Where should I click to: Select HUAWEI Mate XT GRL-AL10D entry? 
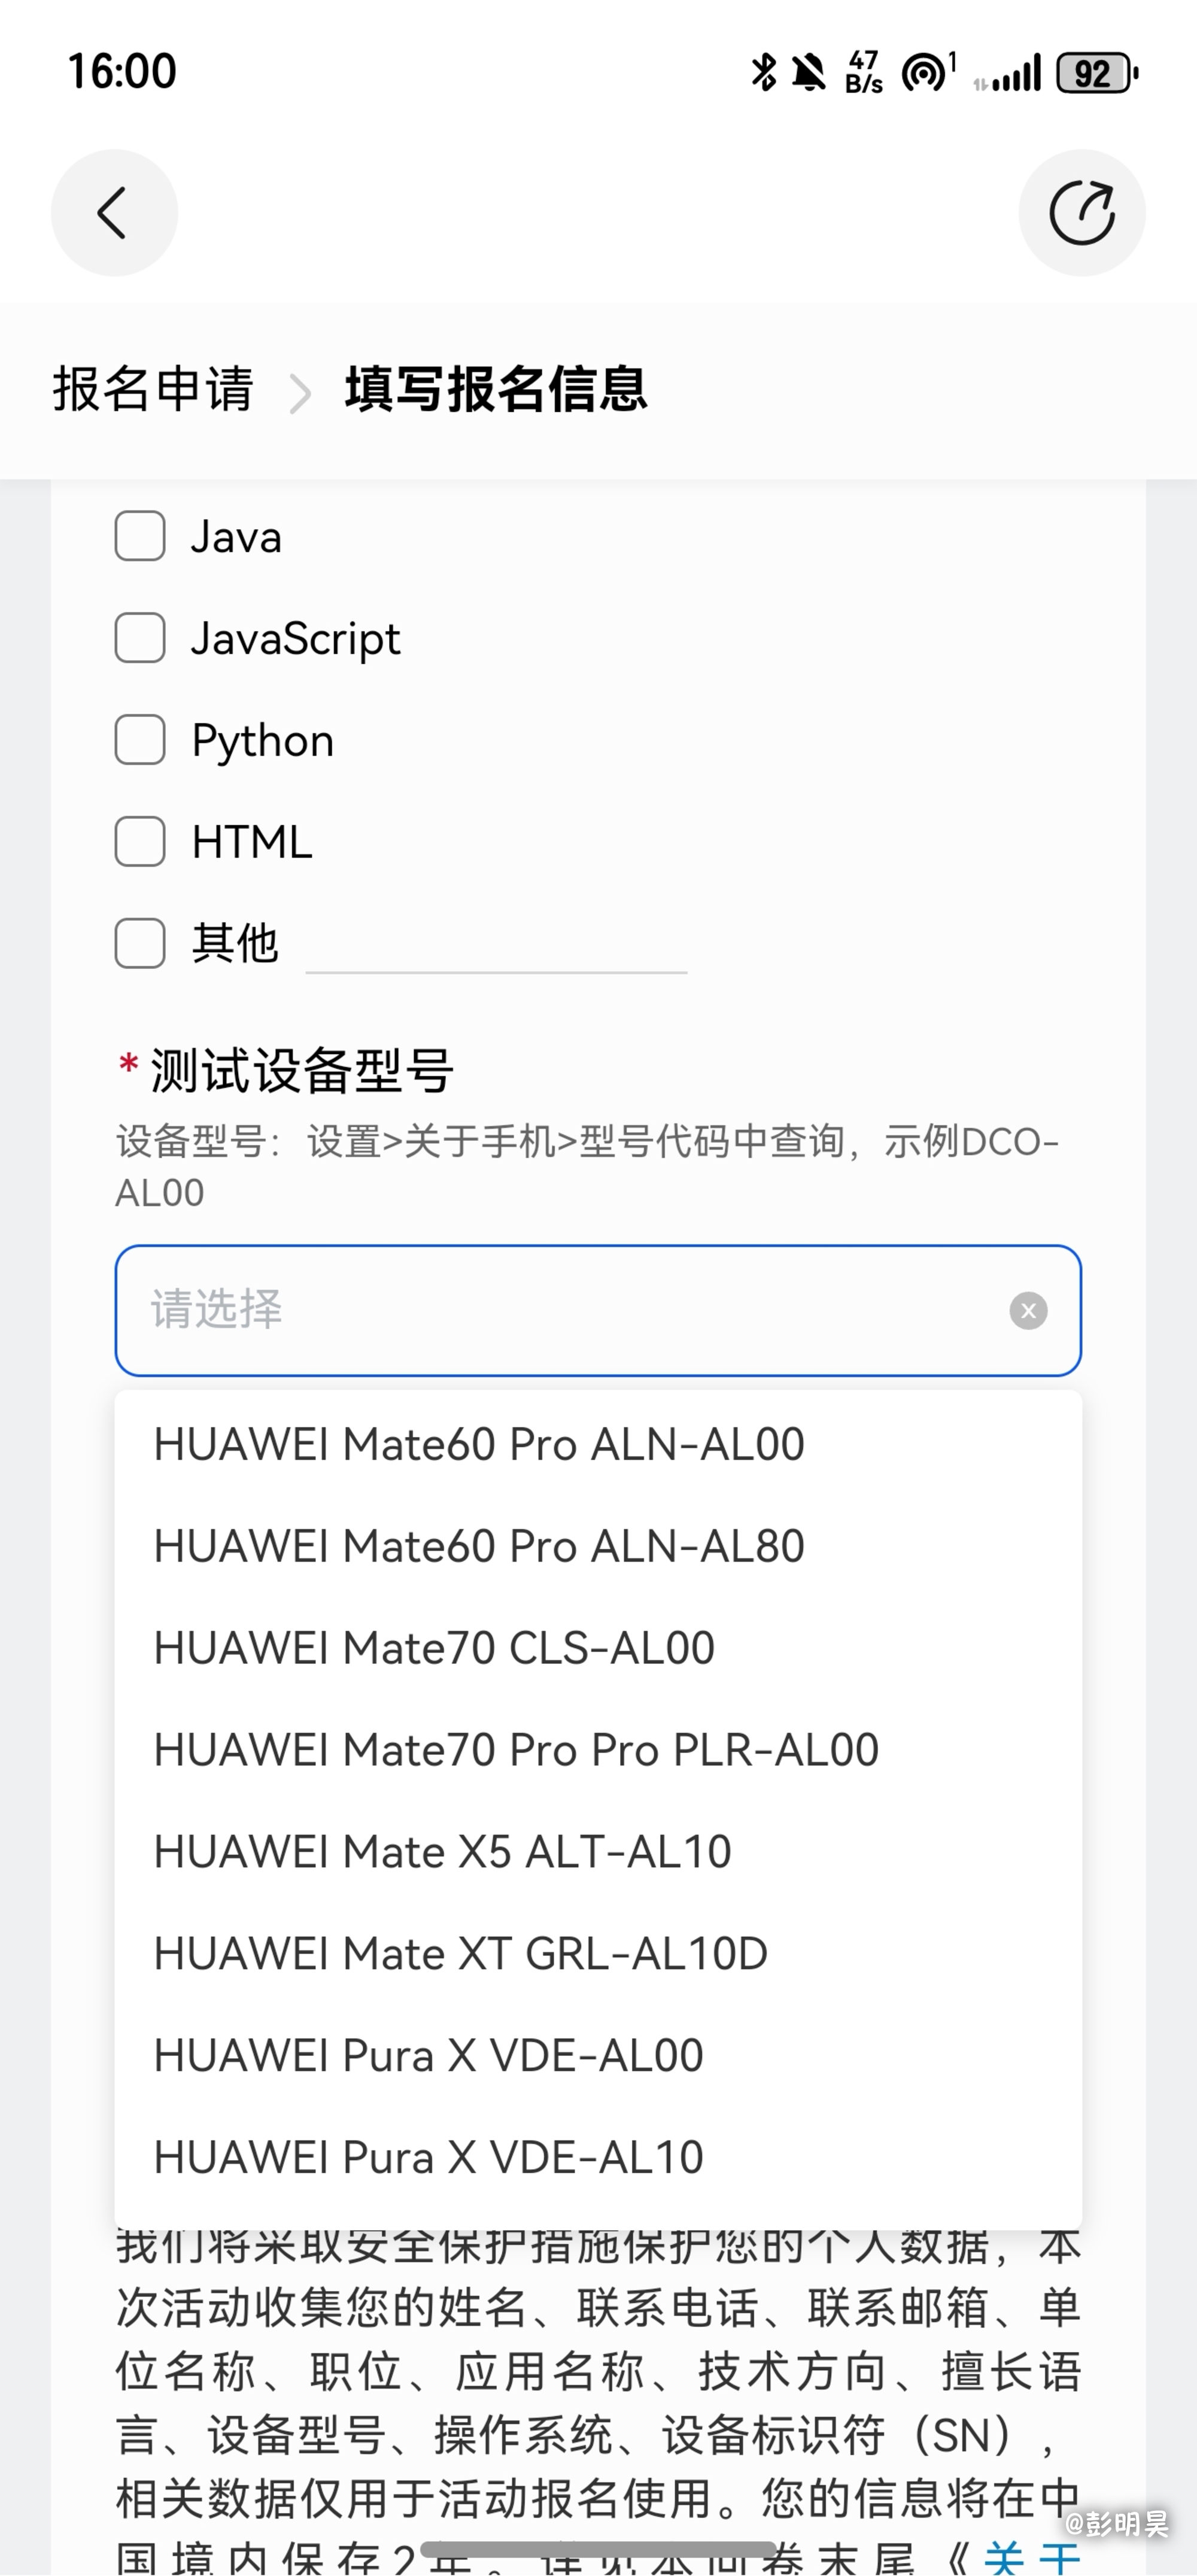click(598, 1953)
